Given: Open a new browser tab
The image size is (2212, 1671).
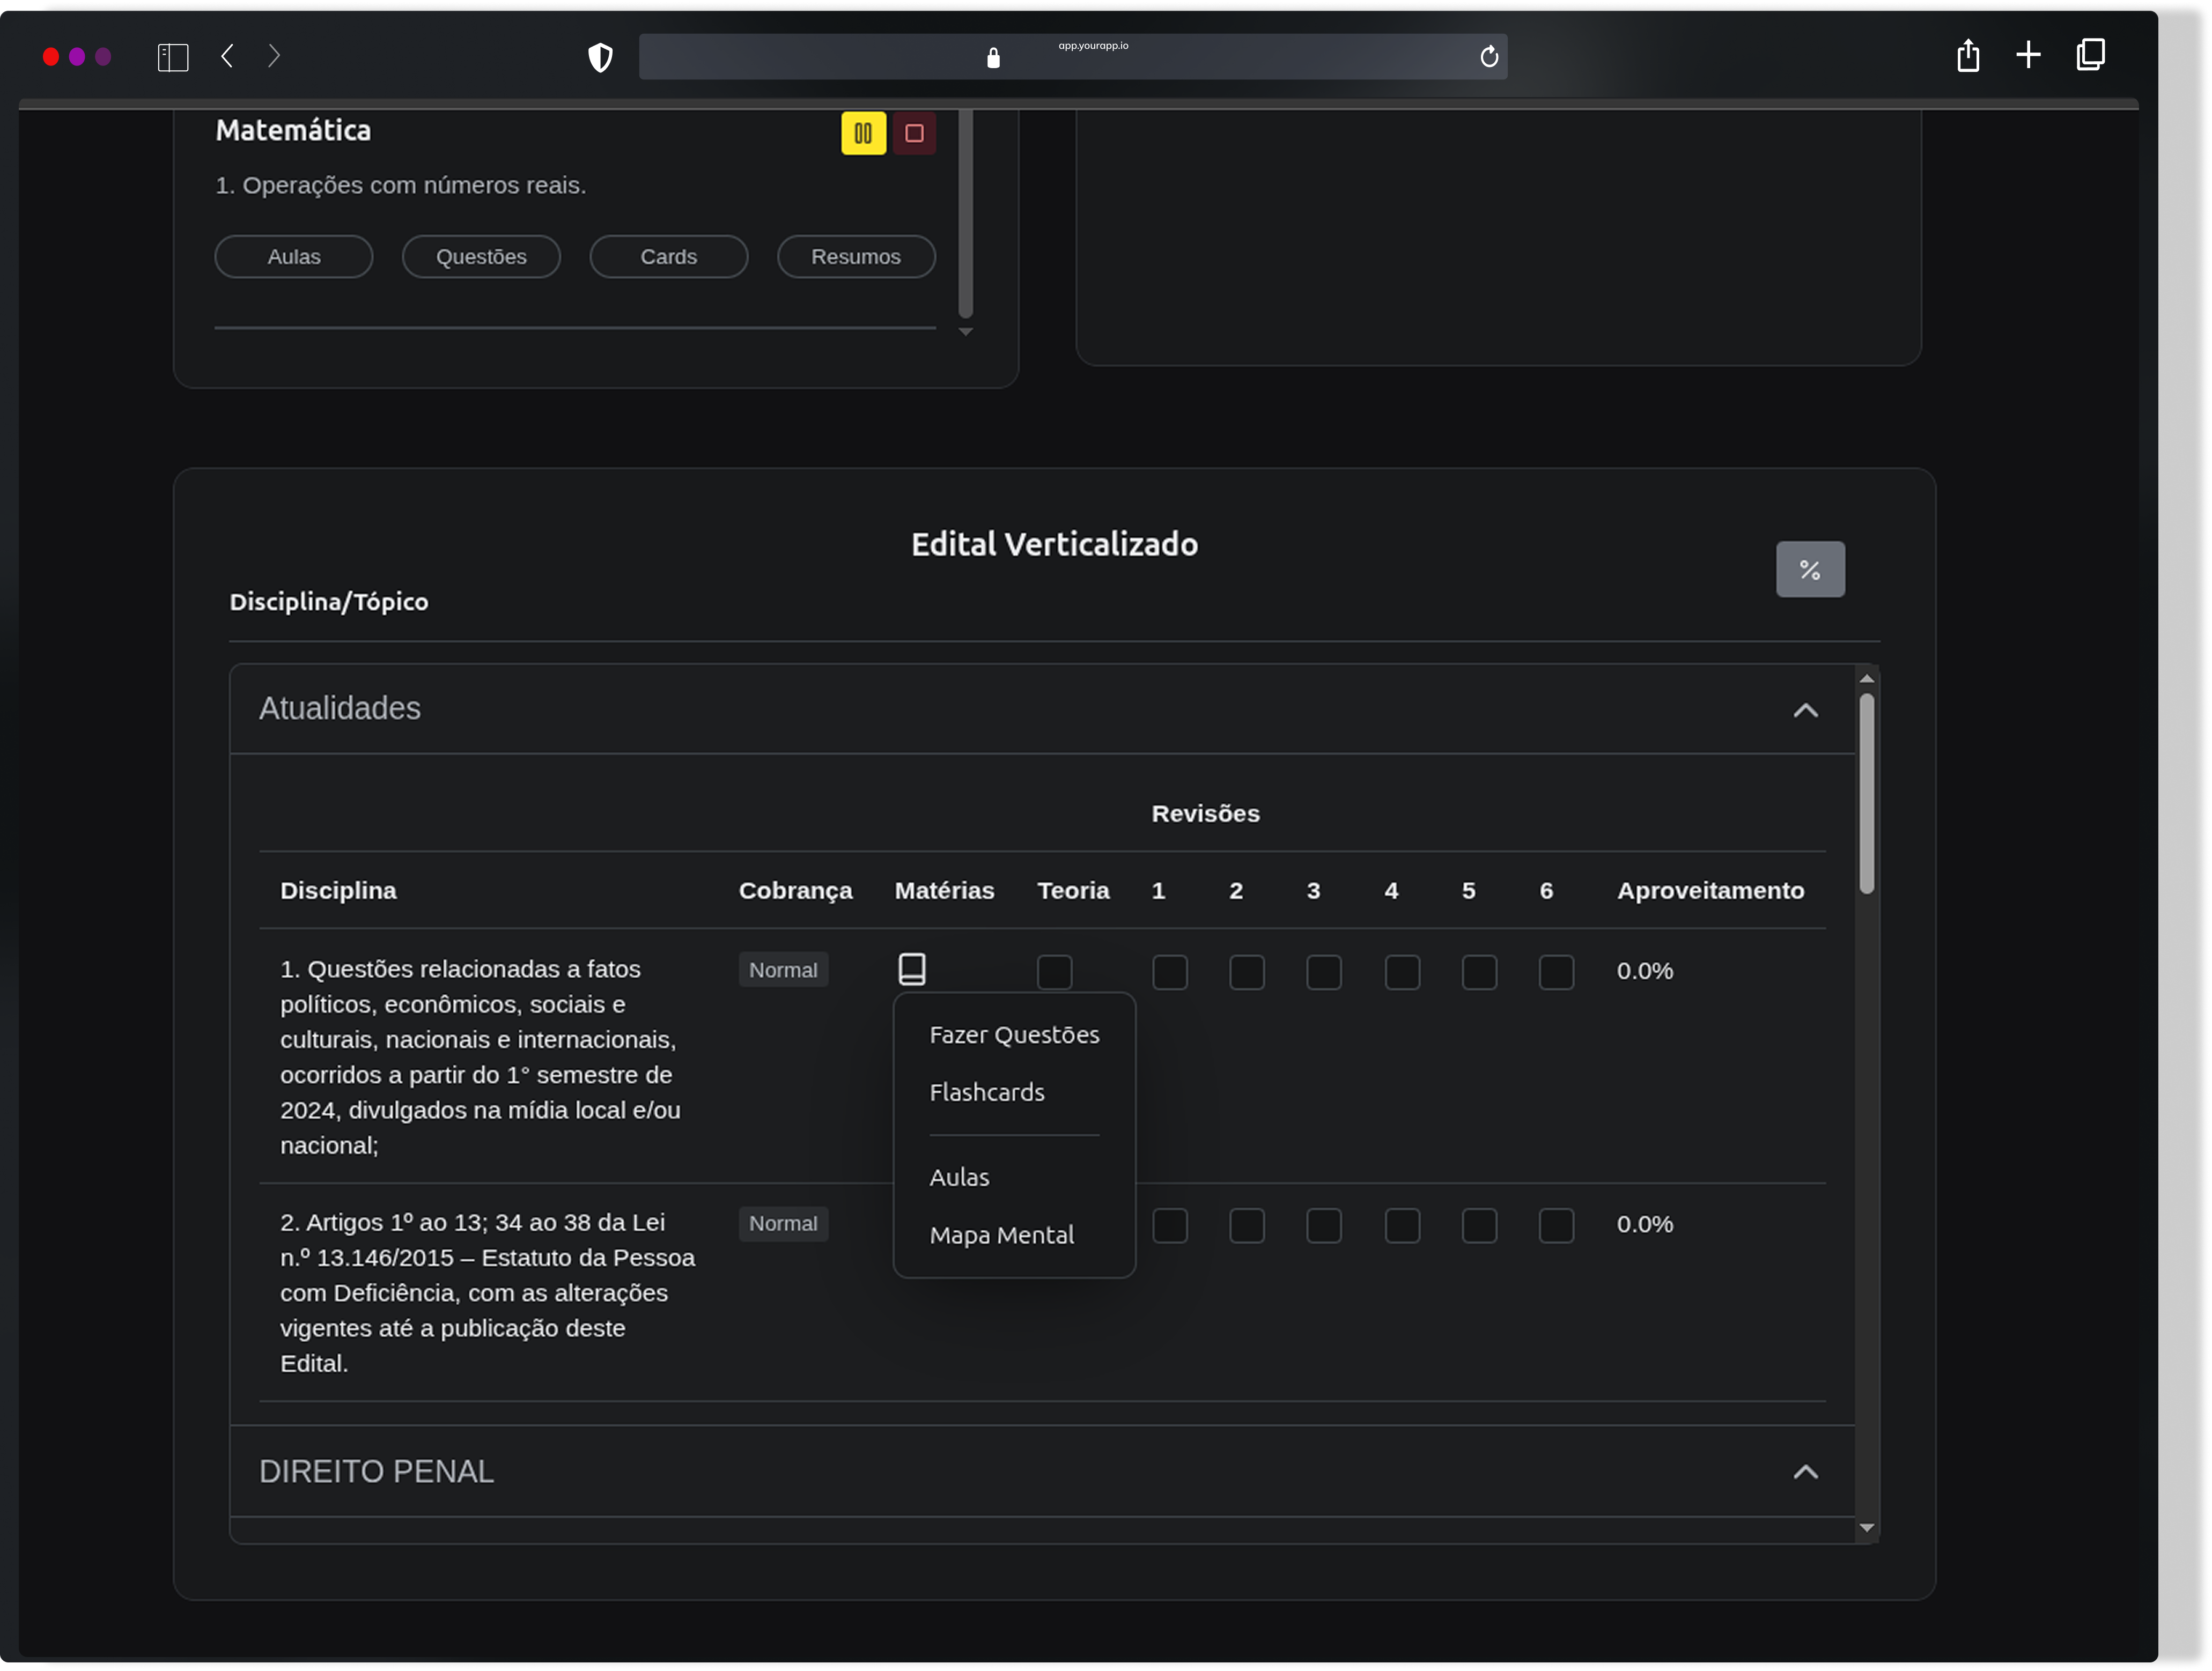Looking at the screenshot, I should 2028,55.
